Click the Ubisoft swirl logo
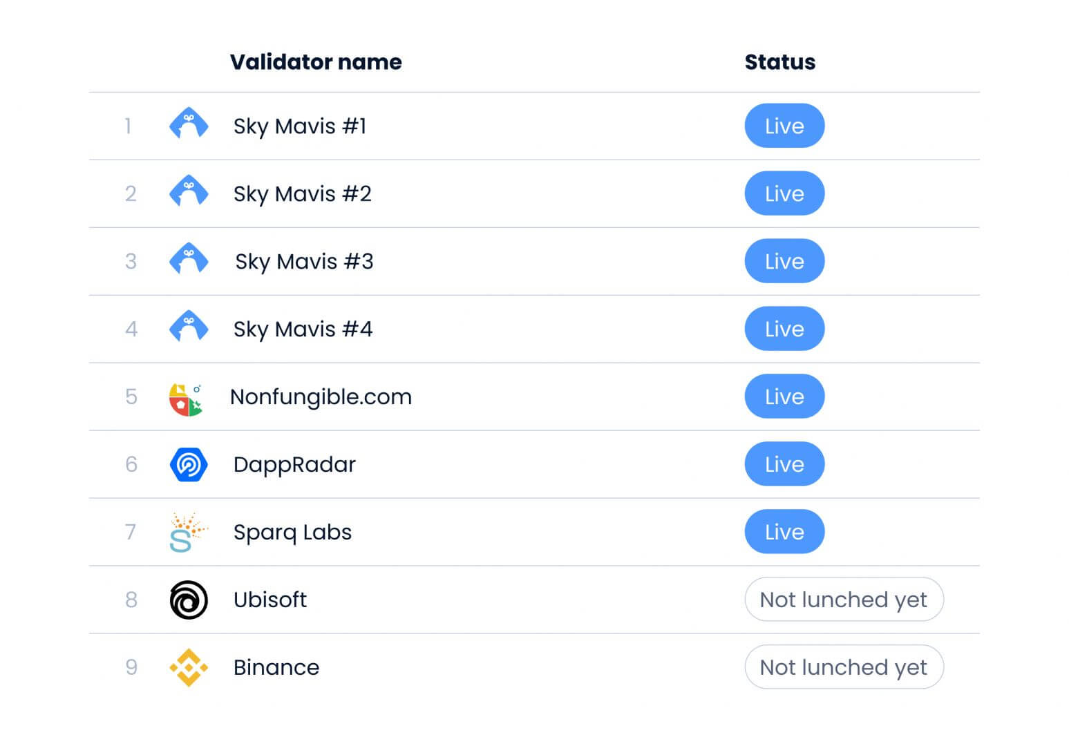The width and height of the screenshot is (1069, 746). pyautogui.click(x=189, y=600)
